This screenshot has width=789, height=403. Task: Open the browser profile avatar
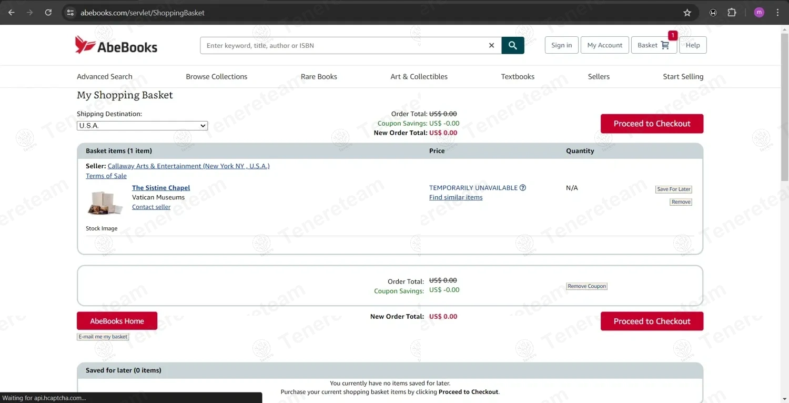[x=758, y=13]
